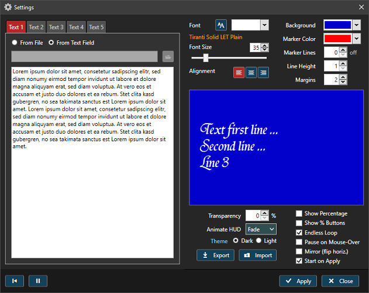Set text alignment to left
The image size is (369, 293).
tap(239, 73)
